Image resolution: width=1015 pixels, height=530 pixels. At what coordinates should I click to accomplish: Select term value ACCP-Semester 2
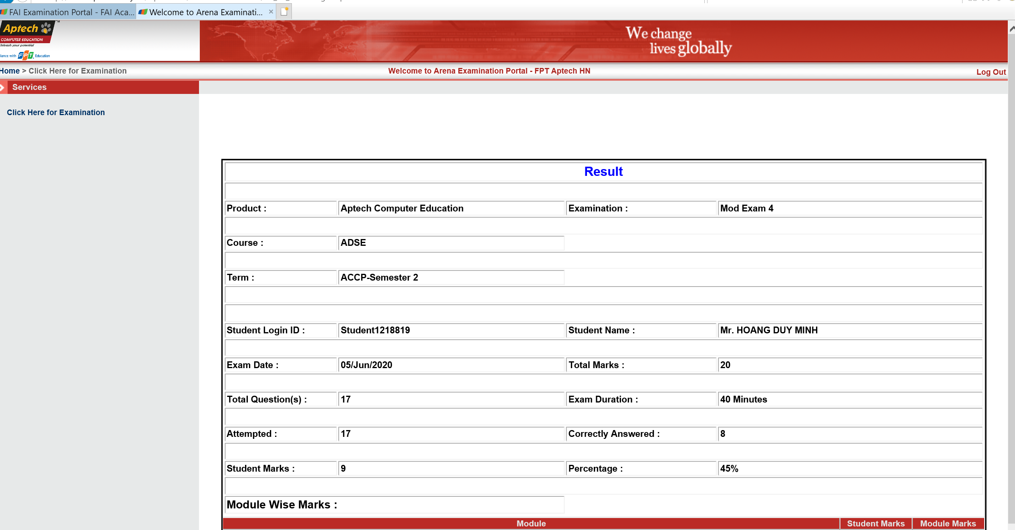(379, 277)
